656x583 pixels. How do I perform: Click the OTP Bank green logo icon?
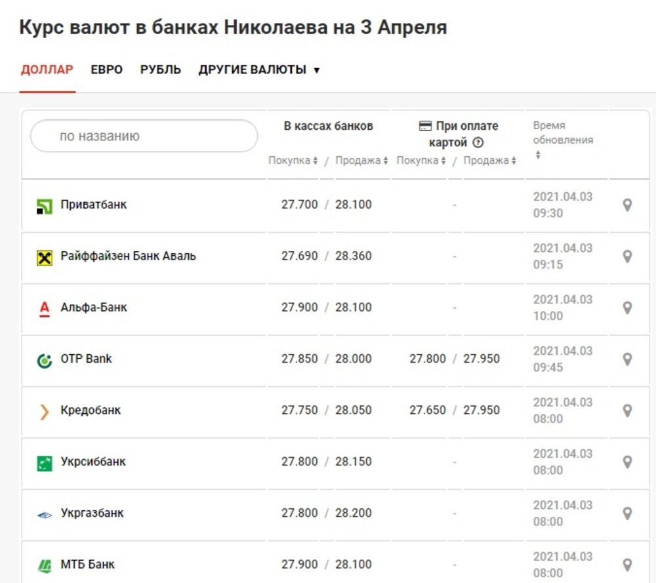[x=45, y=361]
